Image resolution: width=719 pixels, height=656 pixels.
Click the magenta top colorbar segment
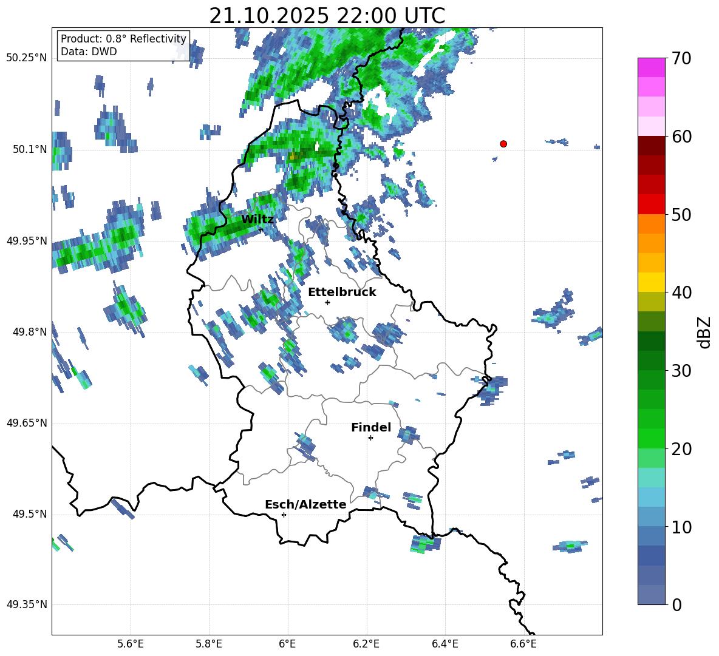pos(651,68)
